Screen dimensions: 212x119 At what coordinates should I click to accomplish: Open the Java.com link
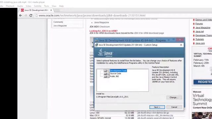[x=200, y=43]
